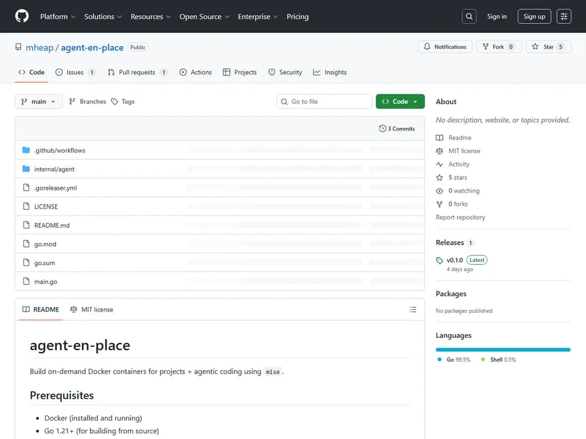This screenshot has height=439, width=586.
Task: Open GitHub home via the Octocat logo
Action: pos(22,16)
